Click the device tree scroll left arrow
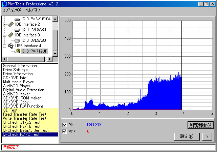This screenshot has width=217, height=152. [x=4, y=59]
